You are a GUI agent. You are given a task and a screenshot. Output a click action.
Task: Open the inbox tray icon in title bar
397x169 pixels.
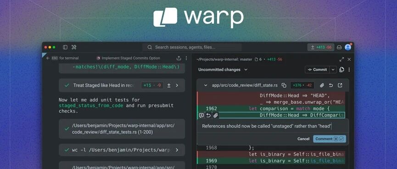coord(339,47)
